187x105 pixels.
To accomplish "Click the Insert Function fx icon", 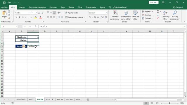I will (35, 27).
